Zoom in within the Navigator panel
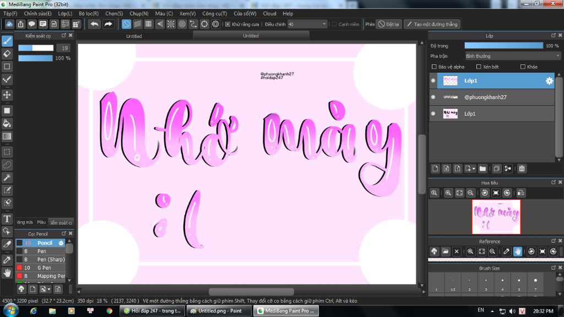Viewport: 564px width, 317px height. coord(448,193)
